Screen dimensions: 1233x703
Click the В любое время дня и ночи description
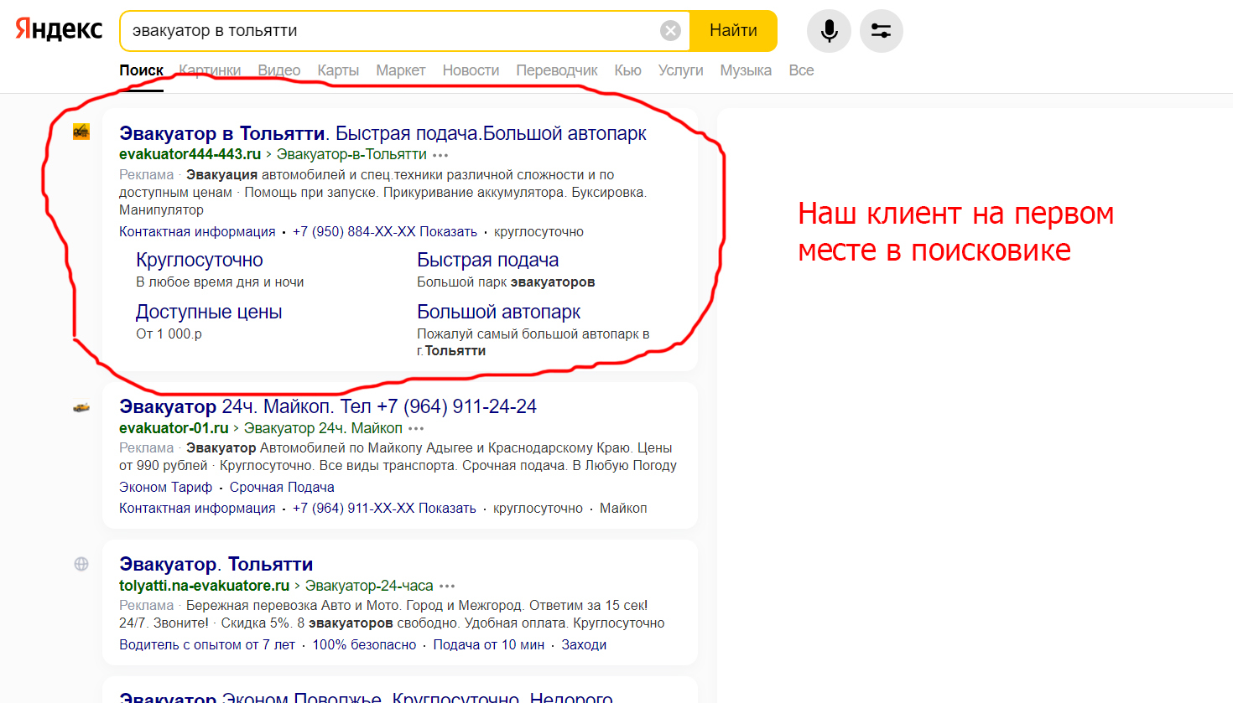220,282
